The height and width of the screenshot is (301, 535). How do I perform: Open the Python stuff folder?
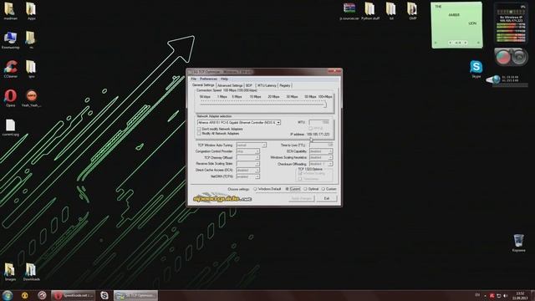[x=369, y=10]
